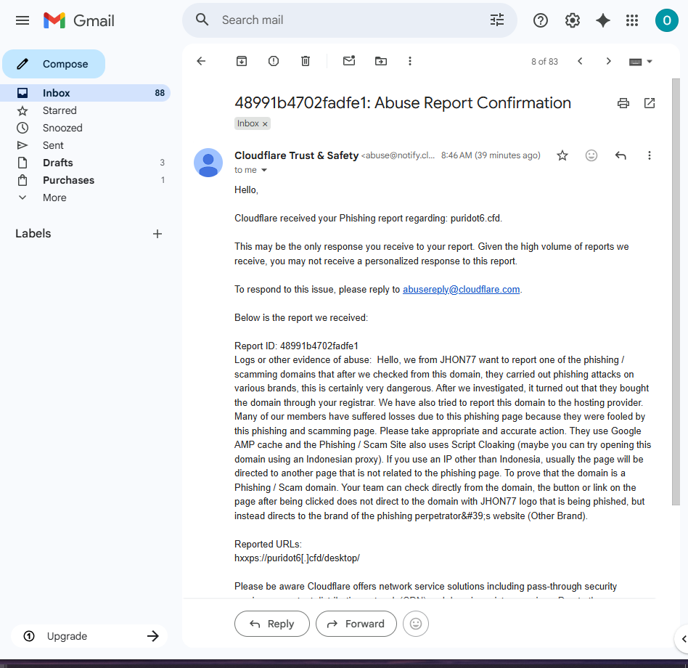Click the Compose button
Image resolution: width=688 pixels, height=668 pixels.
pos(54,64)
